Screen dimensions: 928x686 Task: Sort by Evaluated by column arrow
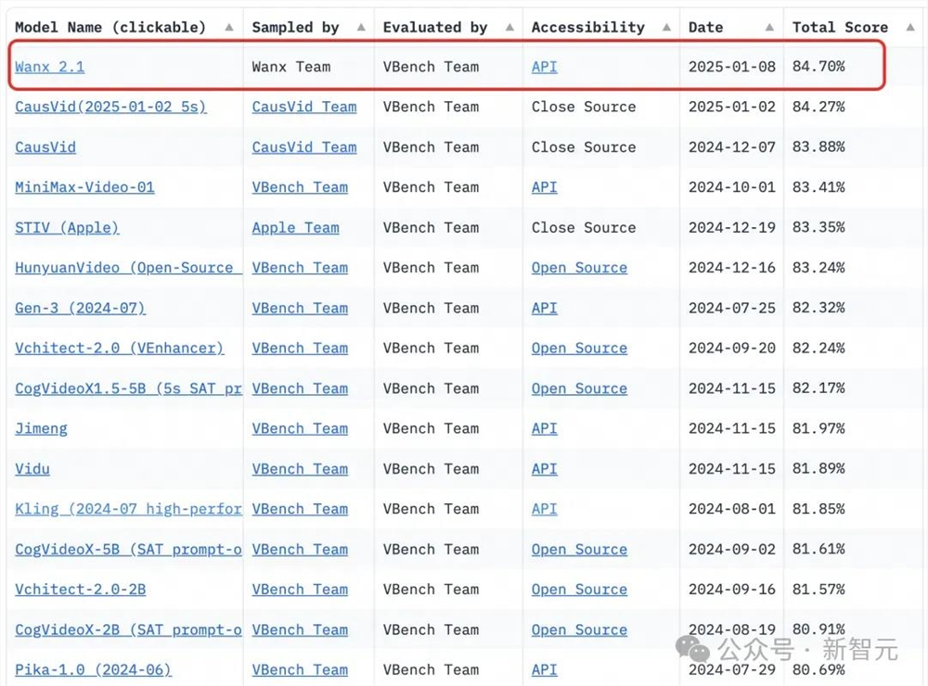tap(509, 27)
